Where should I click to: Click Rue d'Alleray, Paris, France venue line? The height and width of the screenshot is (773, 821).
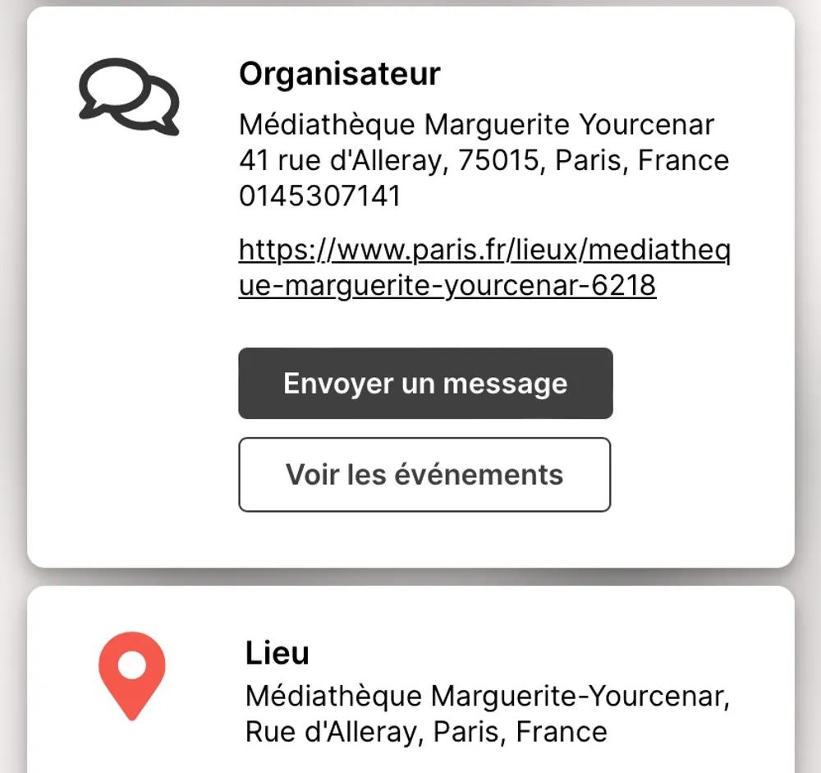tap(426, 731)
